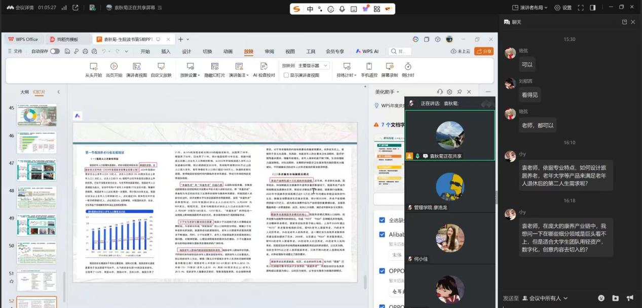The height and width of the screenshot is (308, 642).
Task: Check the 显示演讲者视图 checkbox
Action: (286, 75)
